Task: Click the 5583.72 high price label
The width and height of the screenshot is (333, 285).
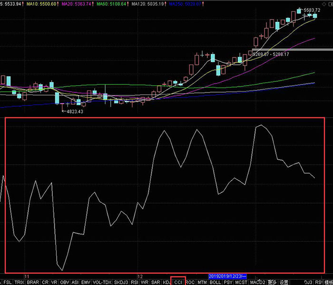Action: click(x=312, y=10)
